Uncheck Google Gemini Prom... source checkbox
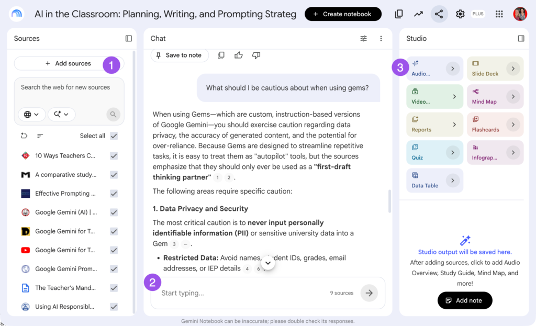Screen dimensions: 536x326 114,269
